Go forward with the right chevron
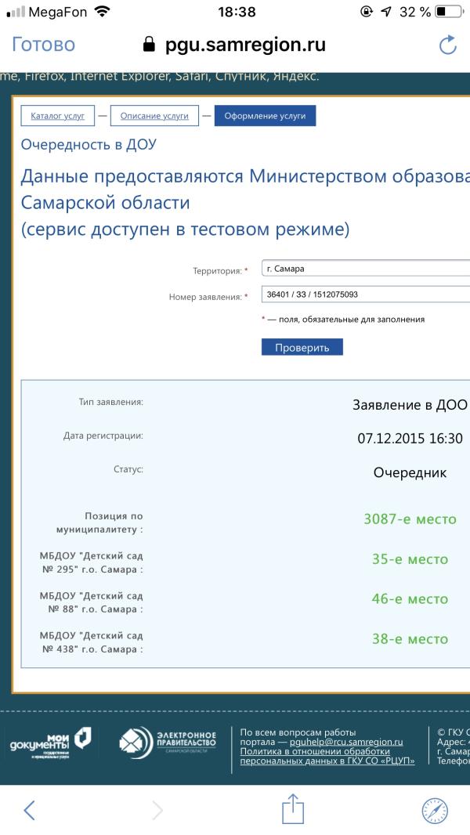 pos(157,810)
